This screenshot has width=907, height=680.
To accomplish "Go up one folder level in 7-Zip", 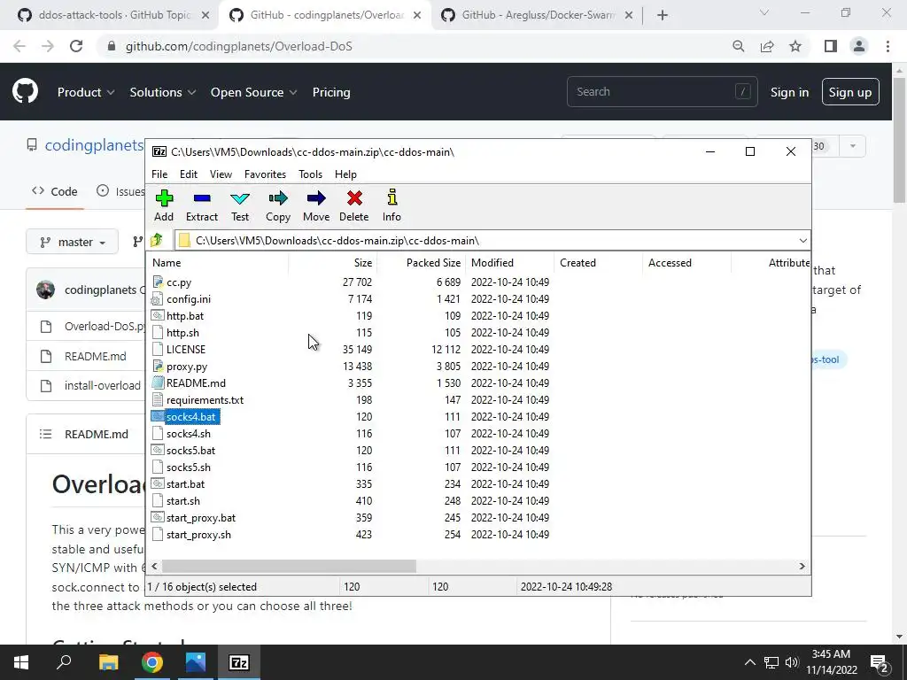I will coord(157,240).
